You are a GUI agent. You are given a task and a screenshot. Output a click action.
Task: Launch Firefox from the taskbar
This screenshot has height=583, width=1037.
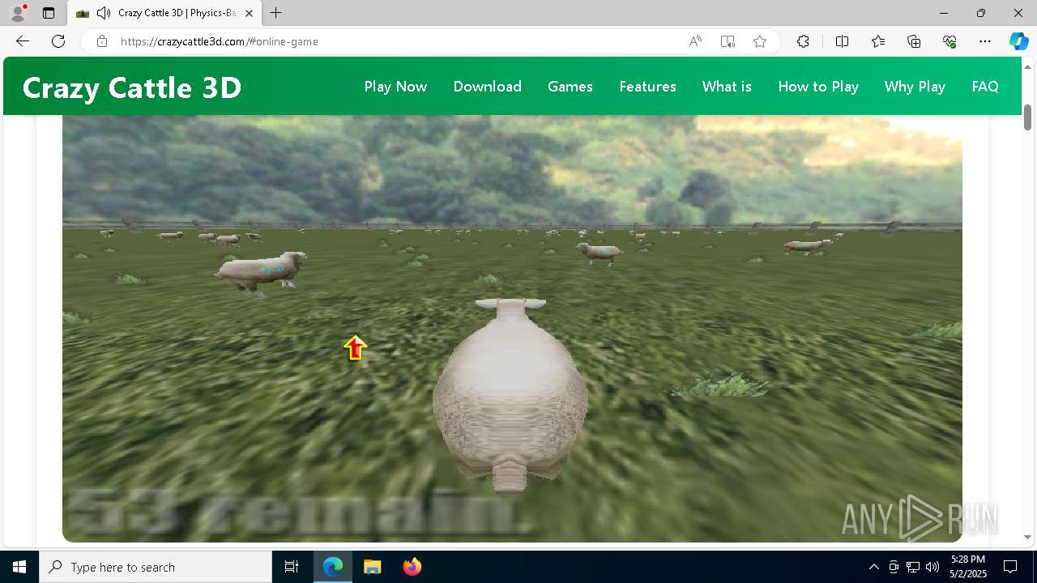(412, 567)
